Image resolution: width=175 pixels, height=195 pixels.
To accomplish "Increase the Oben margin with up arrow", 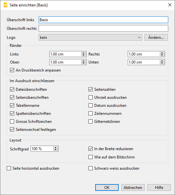I will click(83, 61).
